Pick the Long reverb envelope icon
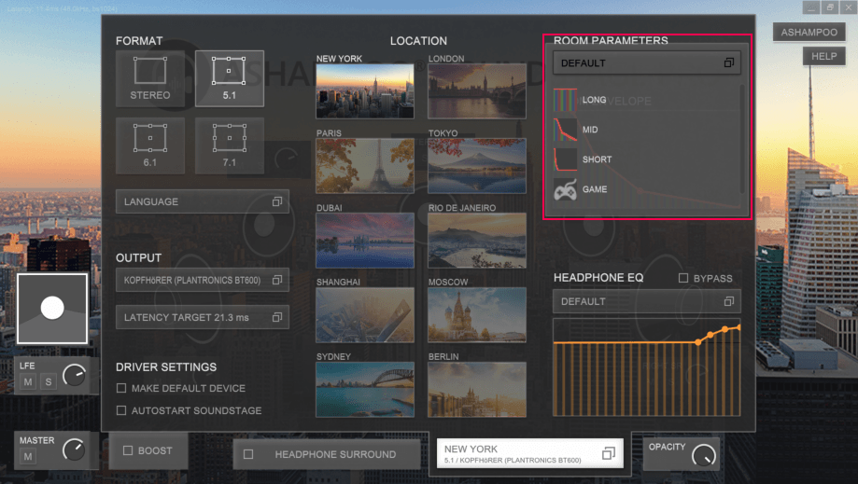 tap(565, 100)
